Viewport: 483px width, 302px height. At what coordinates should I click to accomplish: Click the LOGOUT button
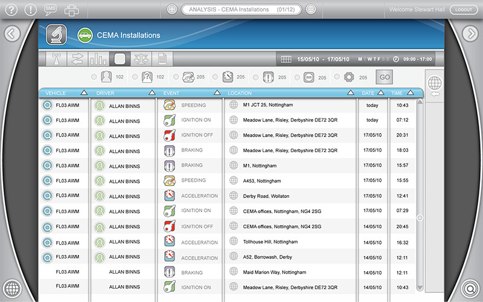coord(464,10)
